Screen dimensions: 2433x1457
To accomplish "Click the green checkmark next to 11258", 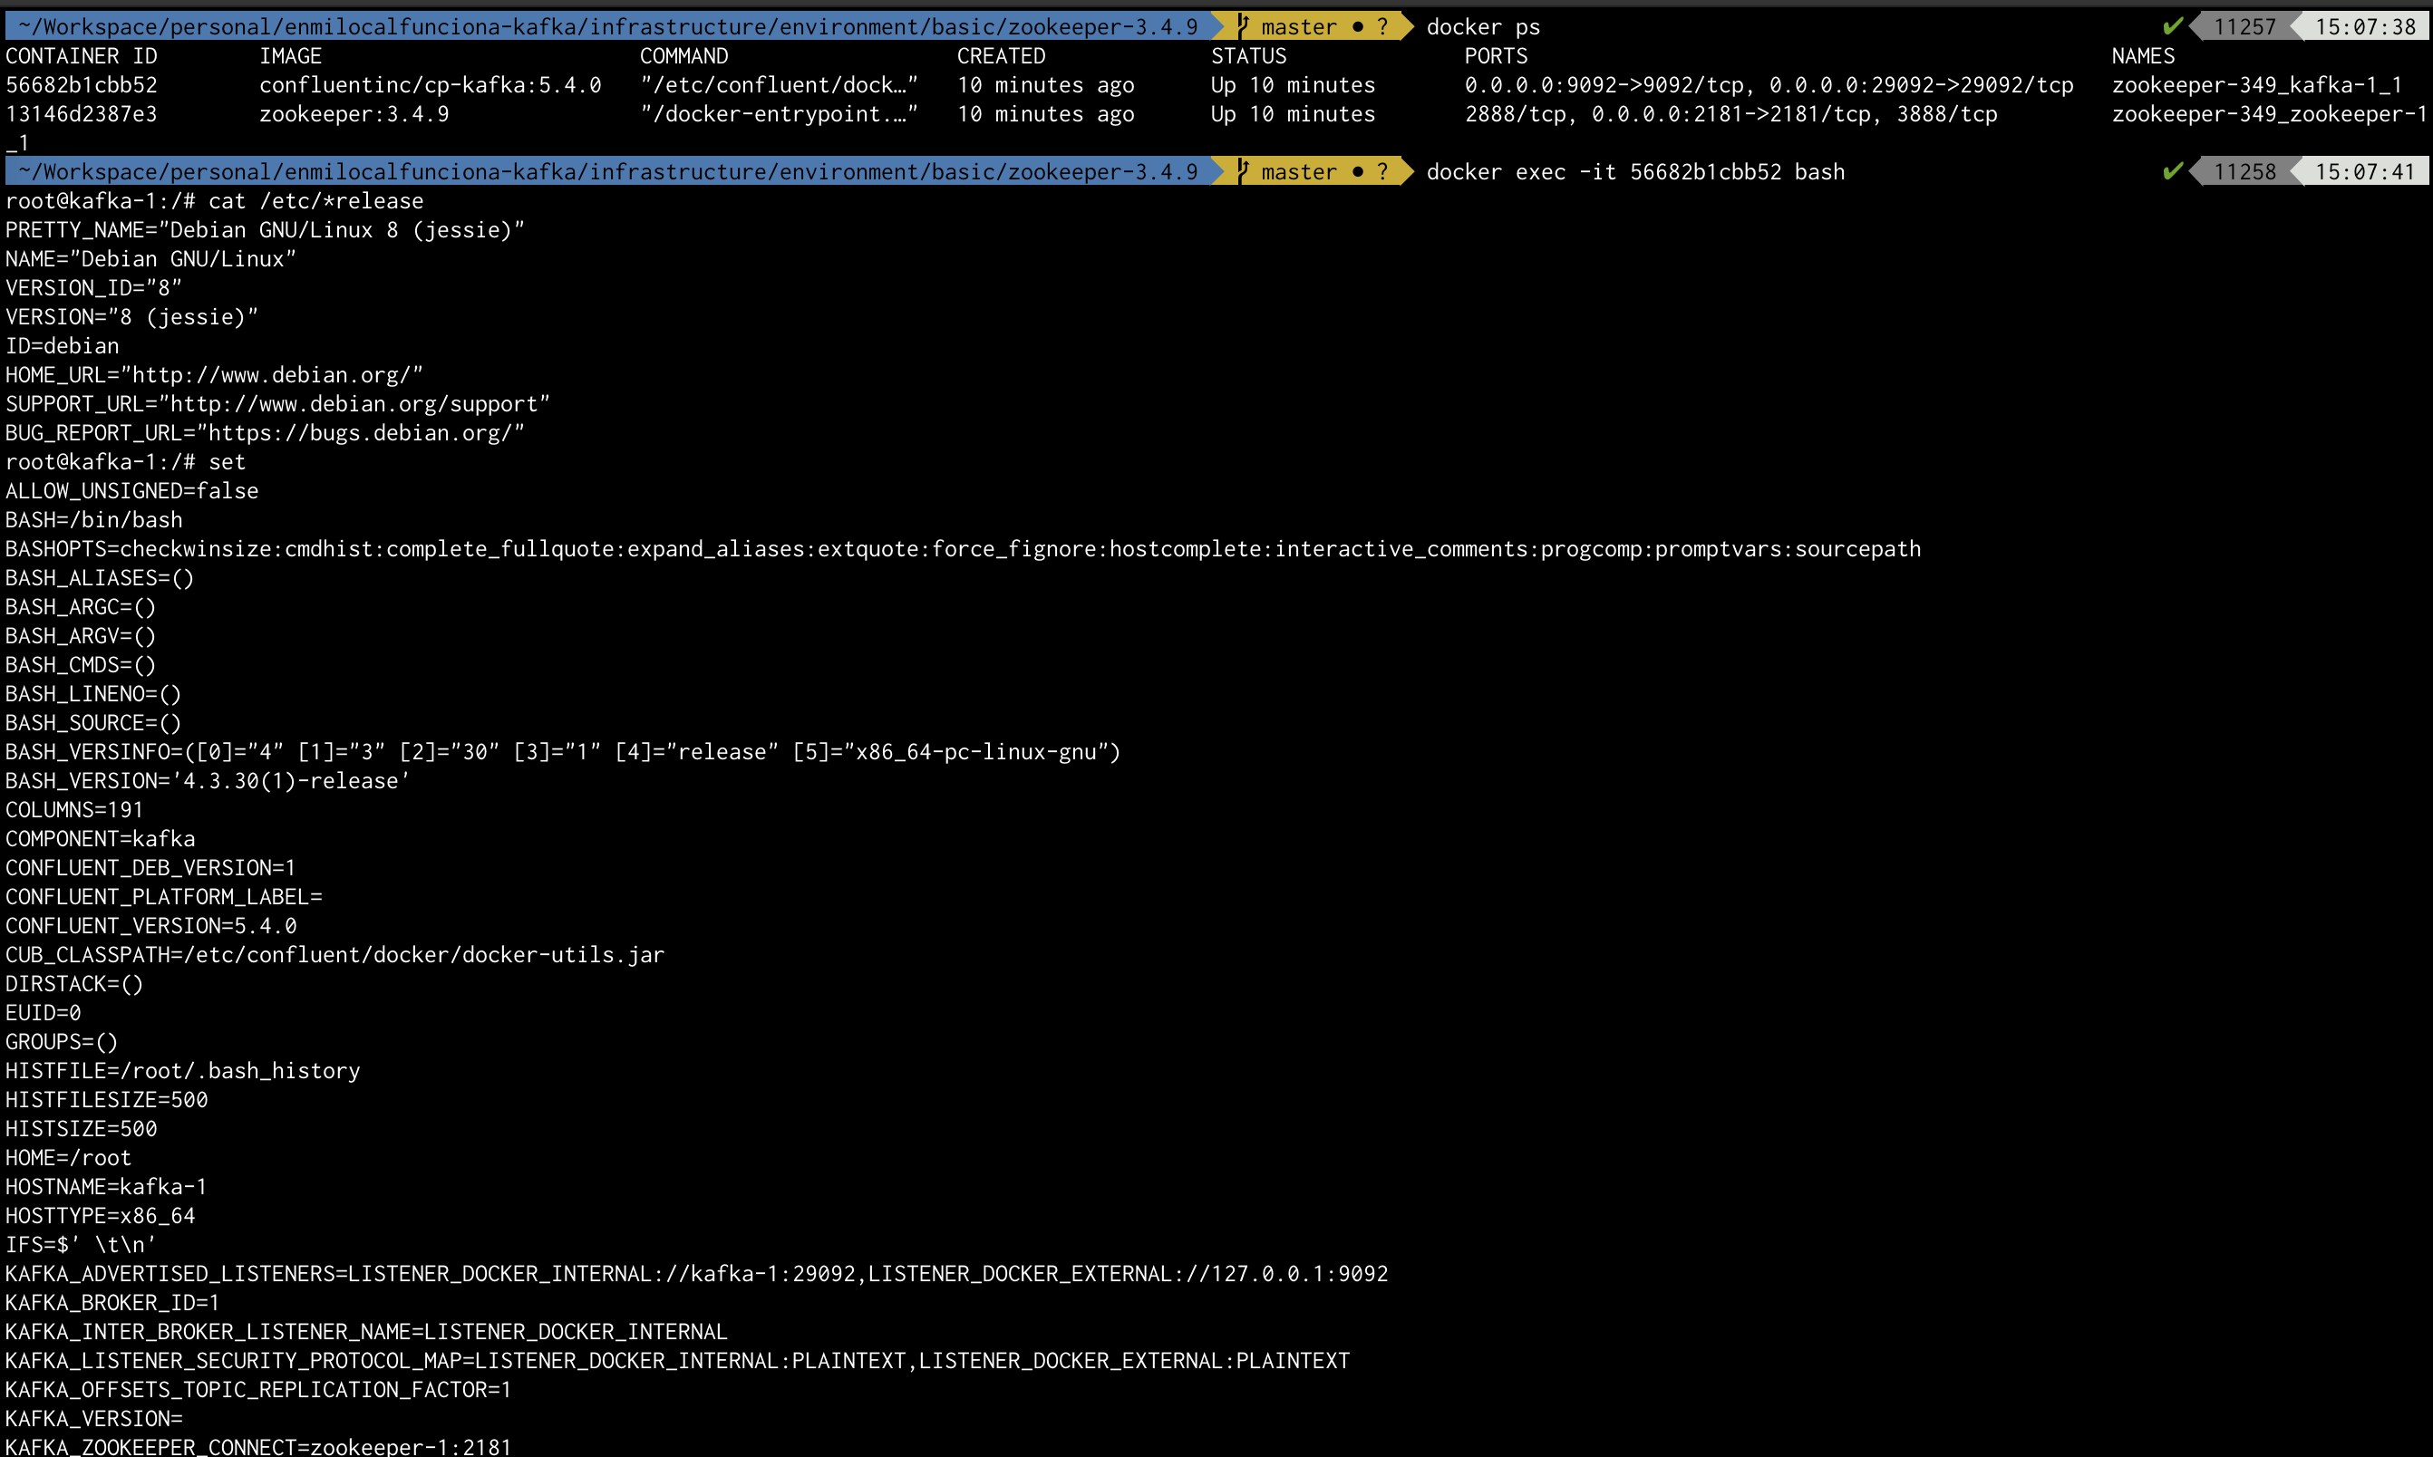I will point(2173,172).
